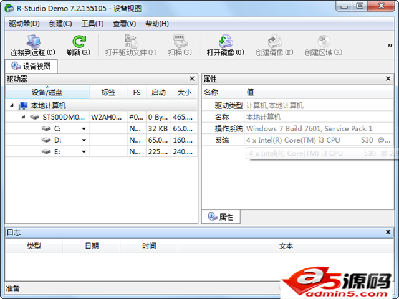Maximize the R-Studio window
Image resolution: width=399 pixels, height=299 pixels.
(360, 6)
